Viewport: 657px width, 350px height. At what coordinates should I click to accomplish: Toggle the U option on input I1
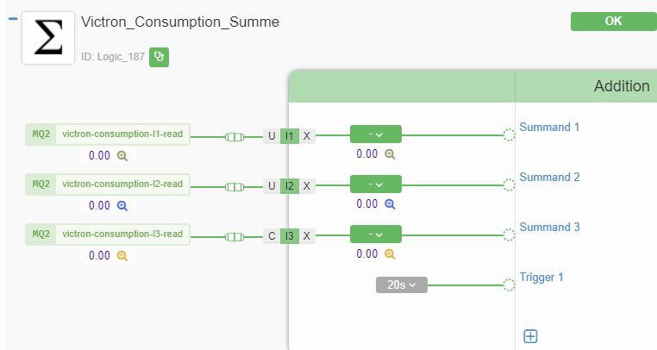tap(272, 136)
